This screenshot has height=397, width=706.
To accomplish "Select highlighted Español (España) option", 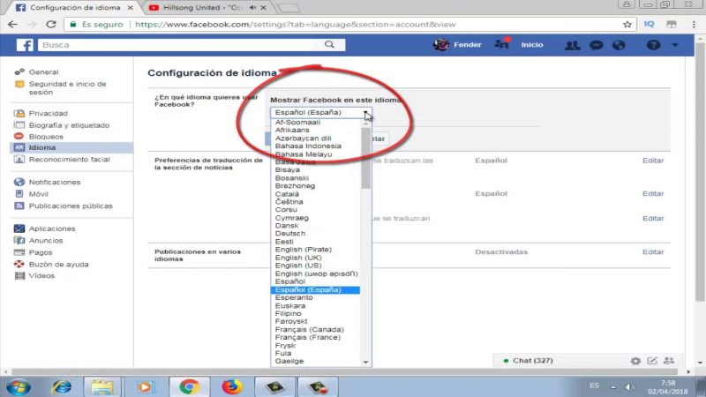I will [x=315, y=290].
